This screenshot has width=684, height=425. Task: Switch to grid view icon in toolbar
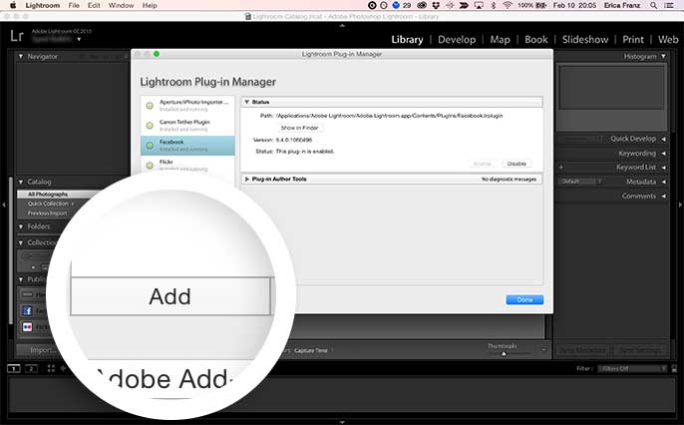[51, 368]
